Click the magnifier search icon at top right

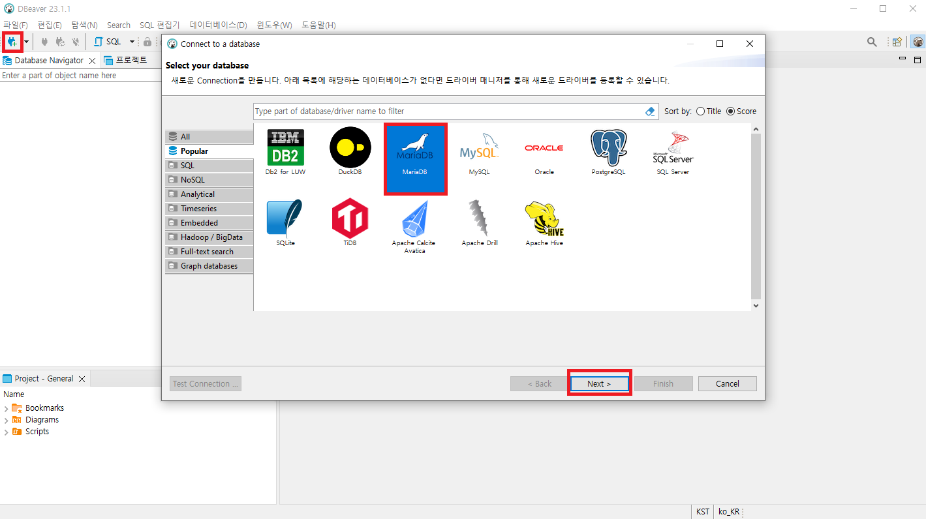tap(872, 42)
